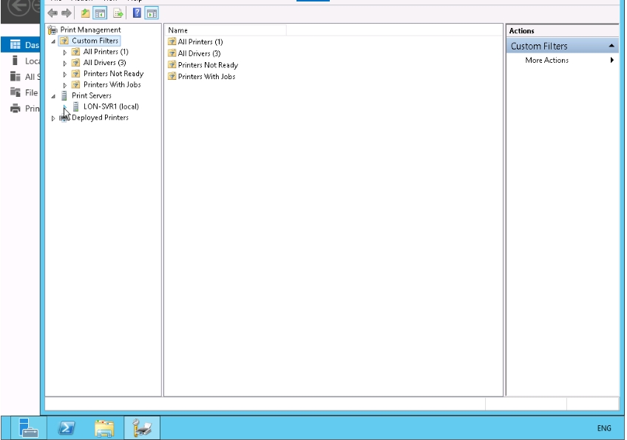Open File Explorer from the taskbar

tap(104, 427)
